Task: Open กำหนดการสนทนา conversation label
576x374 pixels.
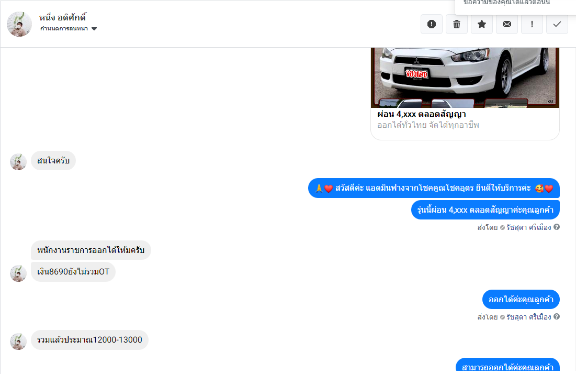Action: click(64, 29)
